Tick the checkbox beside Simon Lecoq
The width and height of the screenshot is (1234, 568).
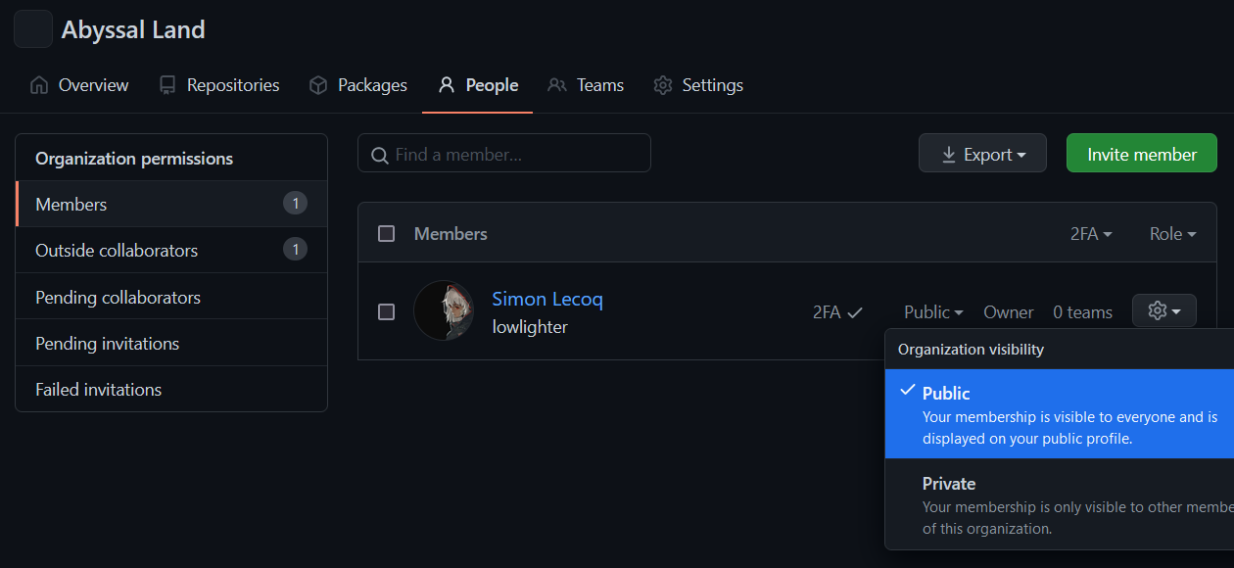tap(387, 311)
